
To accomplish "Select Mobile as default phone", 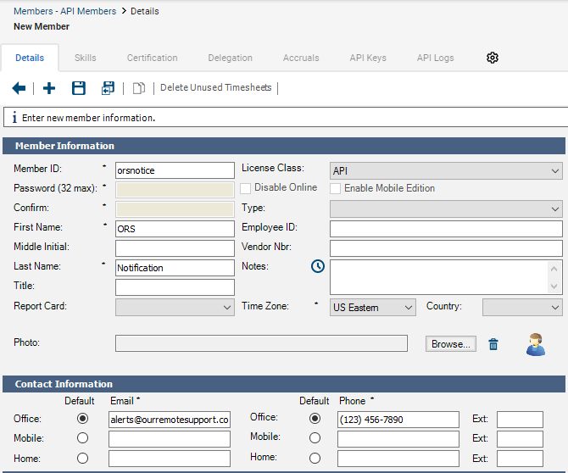I will (315, 438).
